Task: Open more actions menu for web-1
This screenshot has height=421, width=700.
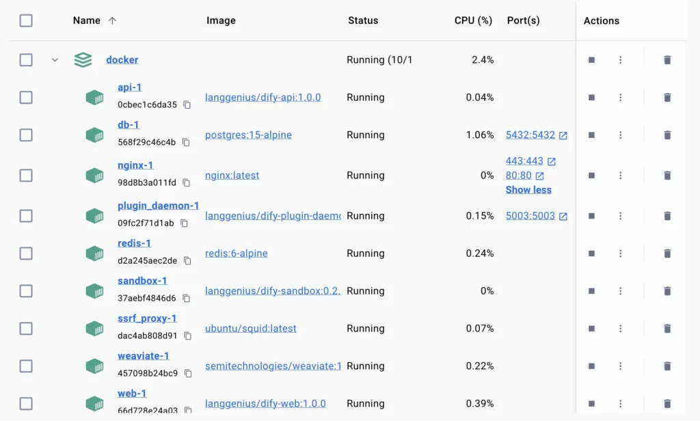Action: [621, 404]
